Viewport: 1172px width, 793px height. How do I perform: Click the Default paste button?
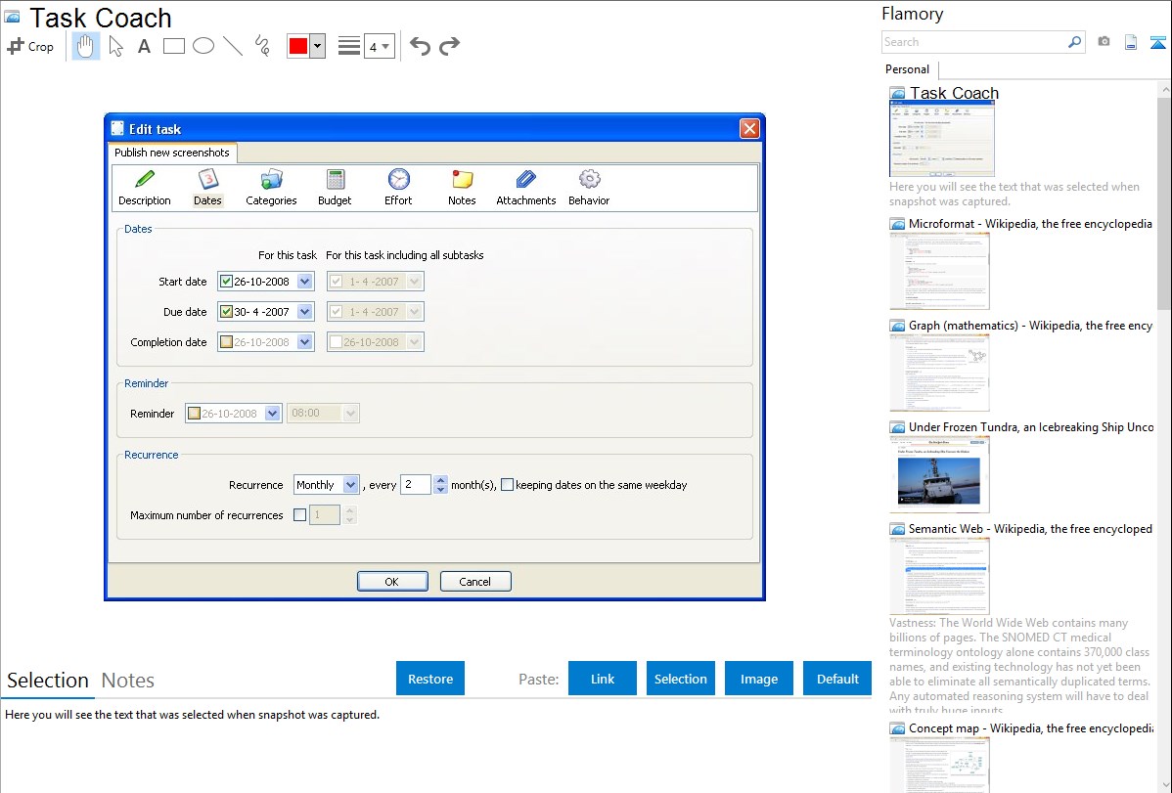(837, 679)
